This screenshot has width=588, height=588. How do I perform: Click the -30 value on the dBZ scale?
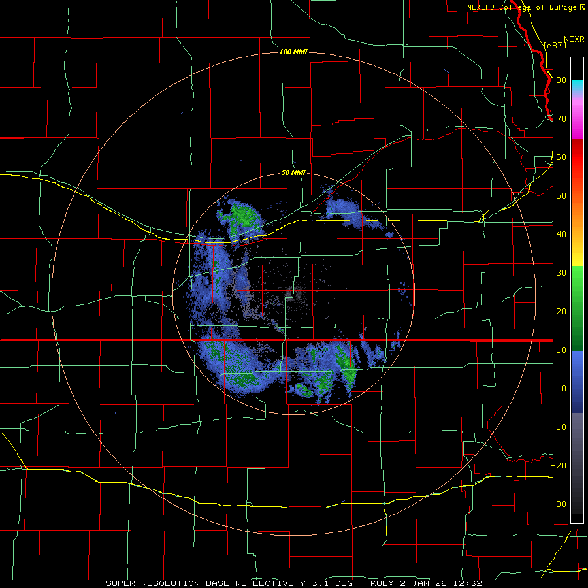click(x=559, y=504)
